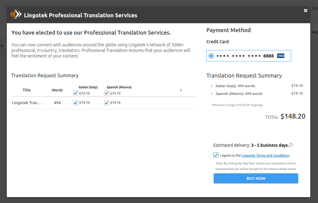This screenshot has width=318, height=203.
Task: Click the Title column header
Action: click(27, 90)
